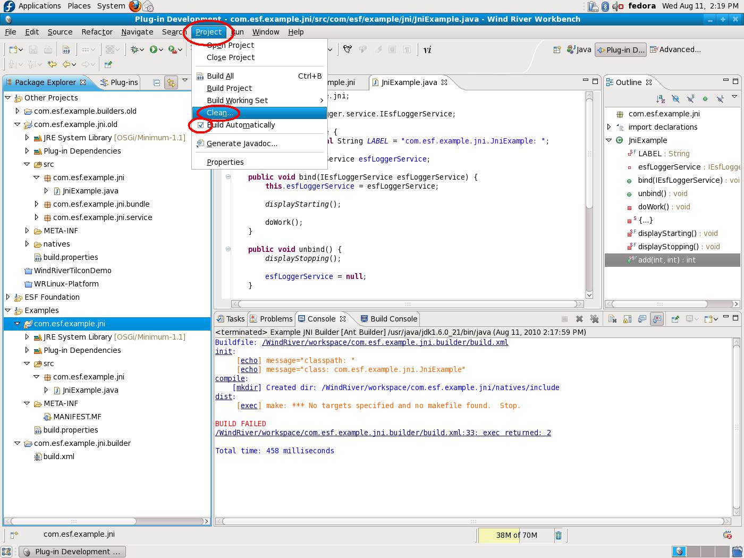Select Clean... from Project menu
Screen dimensions: 744x558
(x=259, y=113)
